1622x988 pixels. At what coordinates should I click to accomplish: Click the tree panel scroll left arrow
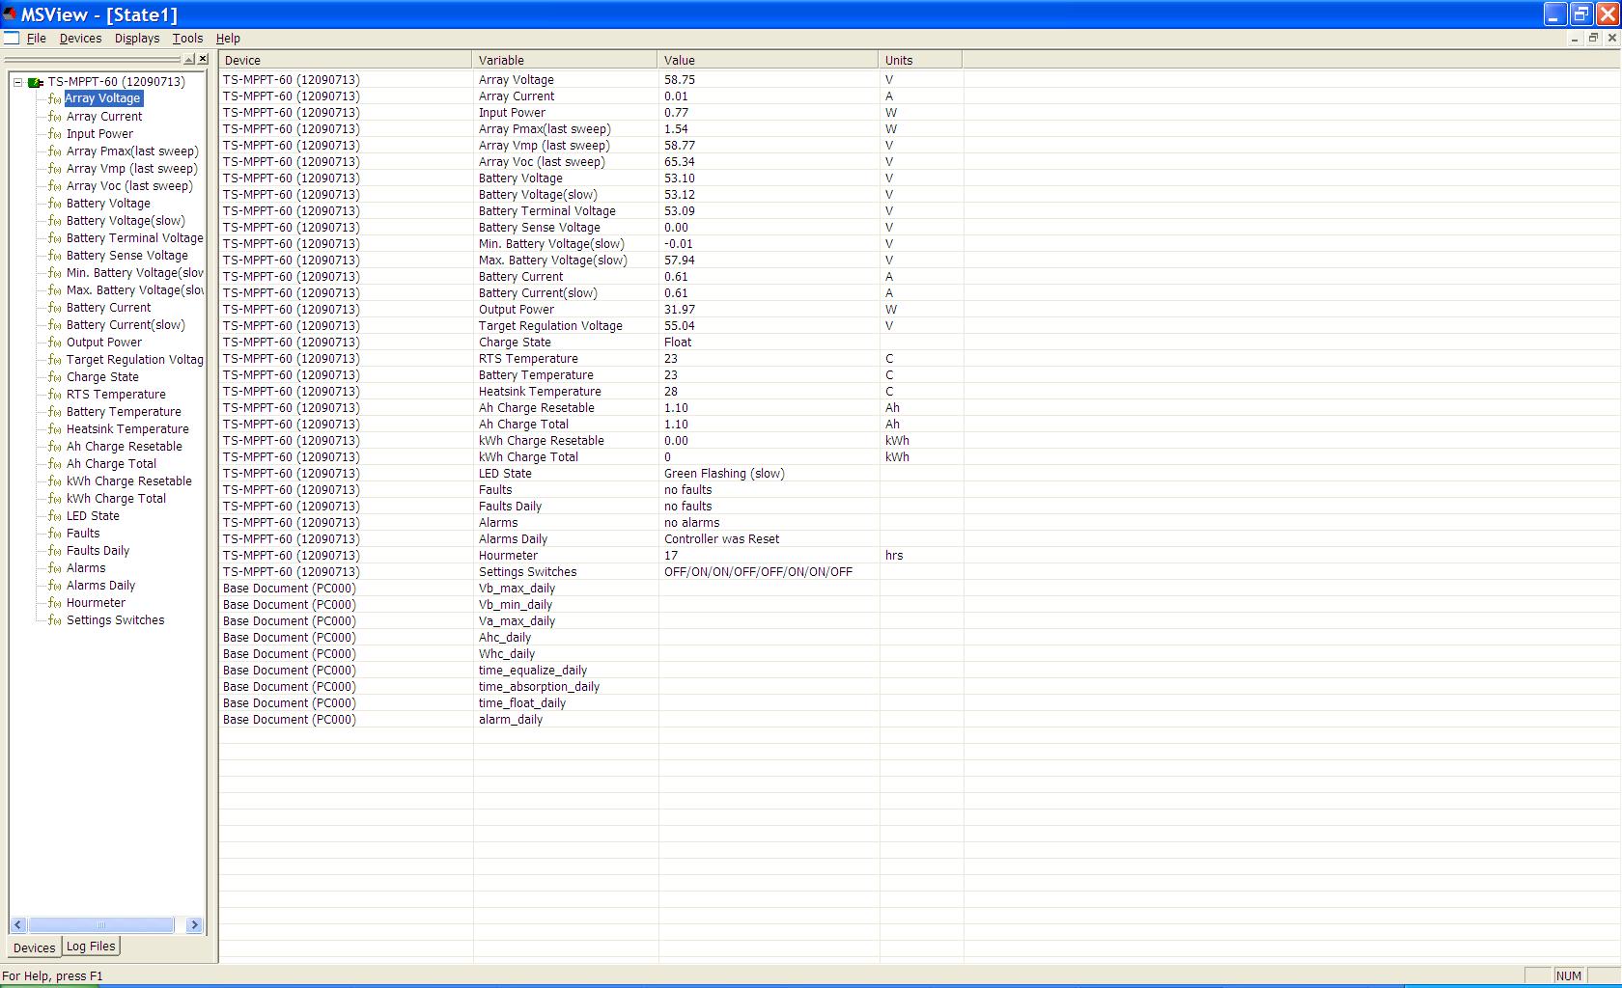click(18, 925)
